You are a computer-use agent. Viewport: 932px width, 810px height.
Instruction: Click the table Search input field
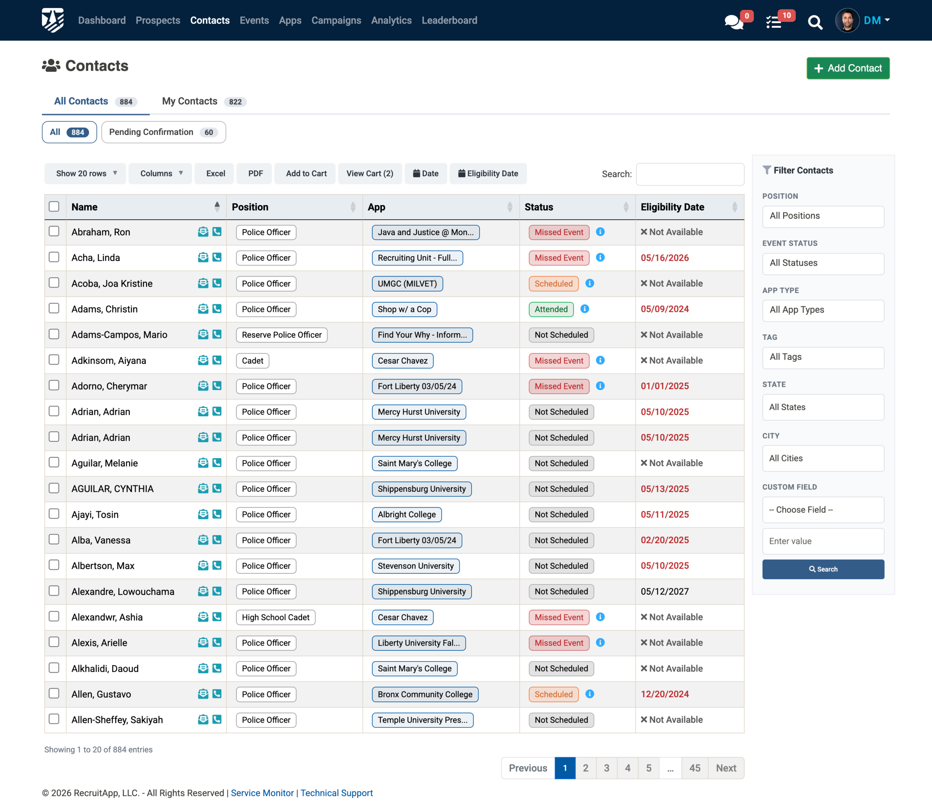click(690, 174)
